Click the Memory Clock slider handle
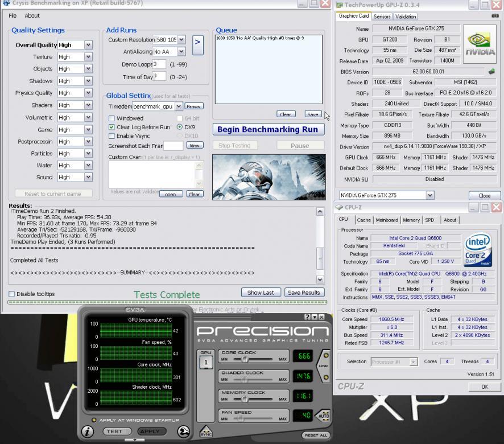The image size is (504, 444). pos(245,399)
